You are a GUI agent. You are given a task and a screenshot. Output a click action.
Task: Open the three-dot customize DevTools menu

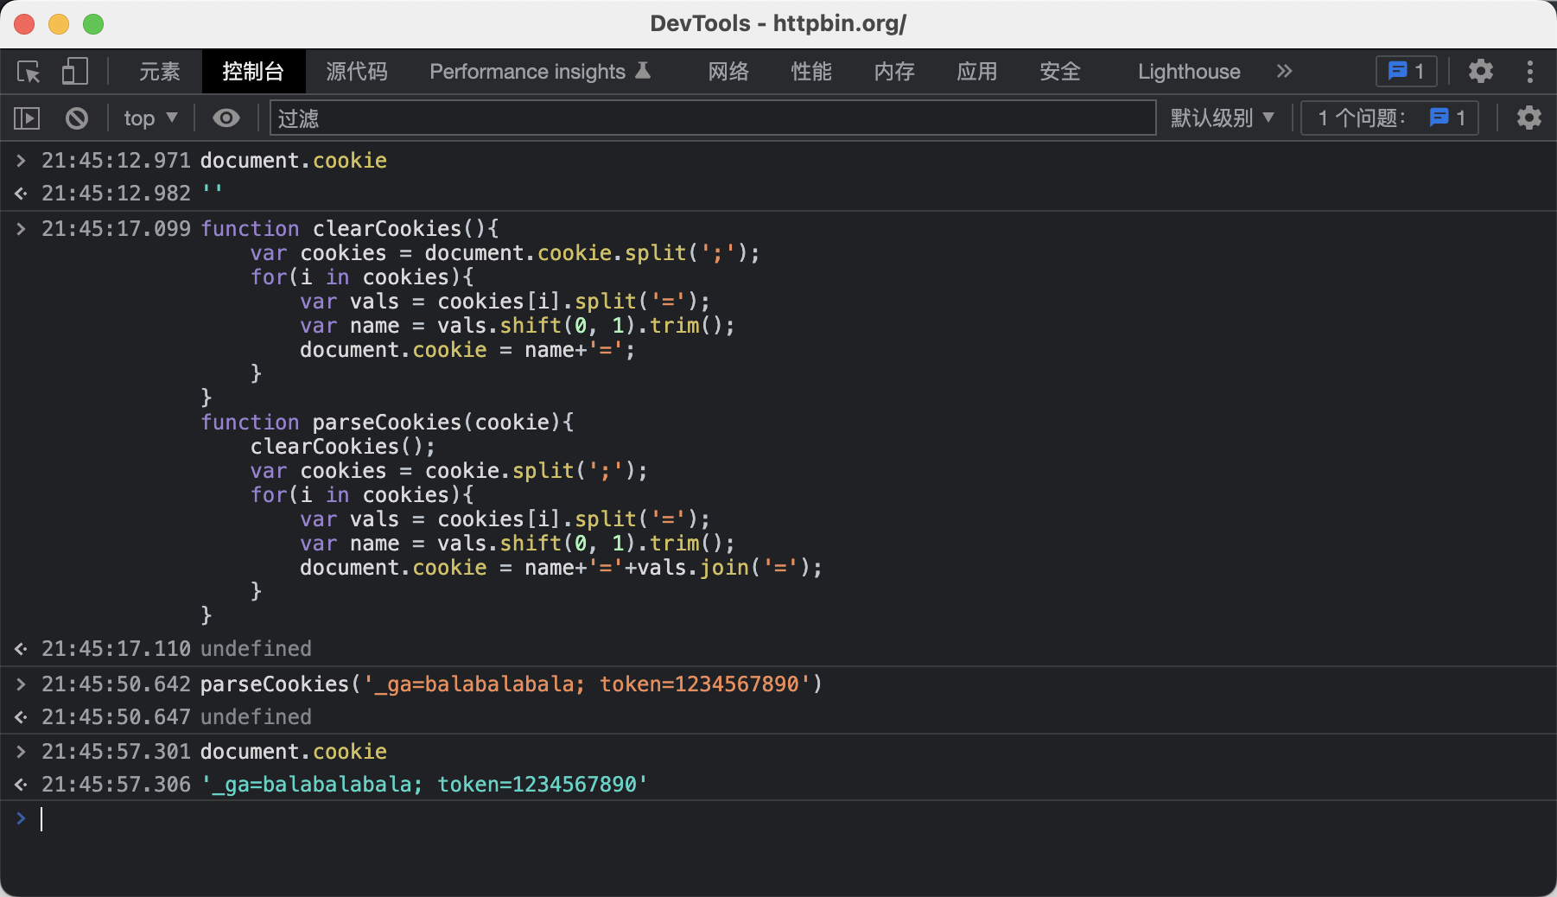coord(1530,72)
